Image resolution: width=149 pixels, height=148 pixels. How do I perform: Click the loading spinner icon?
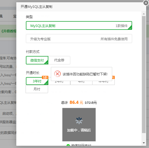tap(79, 121)
